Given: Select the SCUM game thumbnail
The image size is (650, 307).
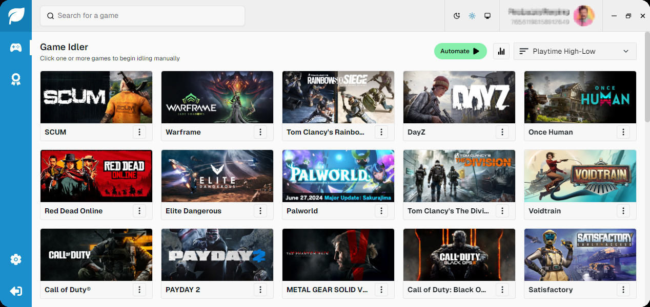Looking at the screenshot, I should (96, 97).
